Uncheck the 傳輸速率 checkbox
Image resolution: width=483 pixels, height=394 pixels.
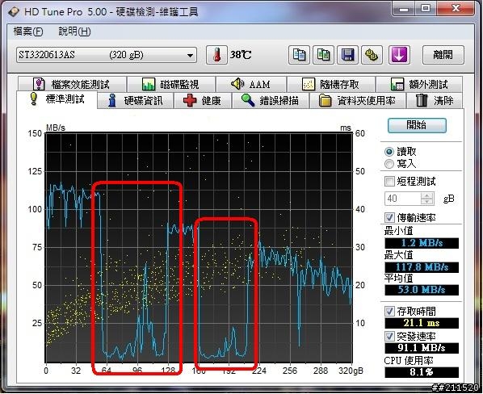tap(389, 217)
